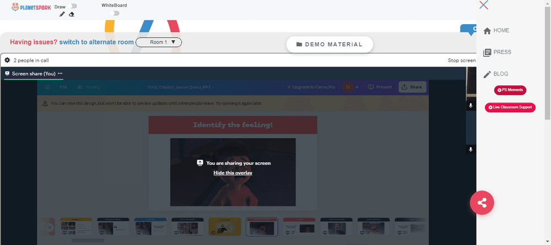551x245 pixels.
Task: Select slide thumbnail 14
Action: click(188, 227)
